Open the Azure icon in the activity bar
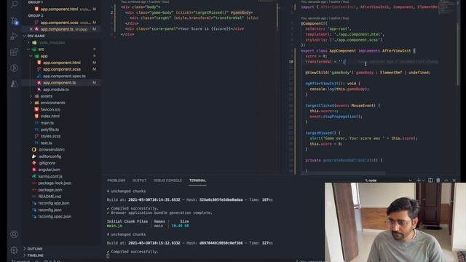The height and width of the screenshot is (262, 466). click(14, 84)
